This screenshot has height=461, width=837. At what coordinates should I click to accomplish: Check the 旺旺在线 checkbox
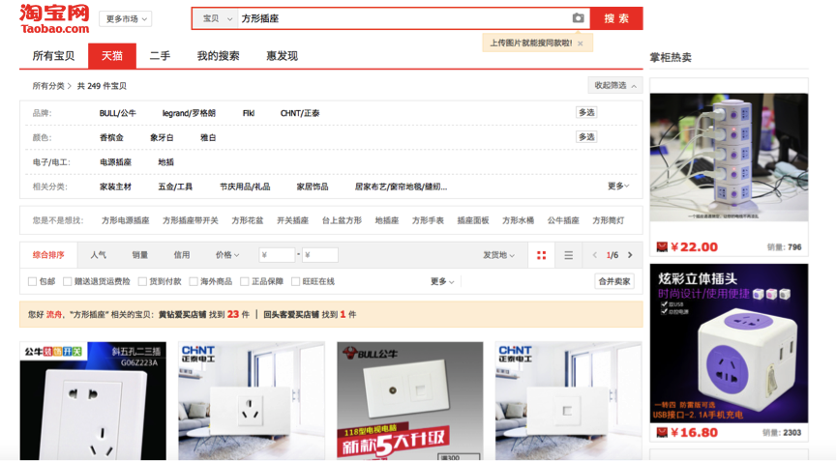[295, 281]
